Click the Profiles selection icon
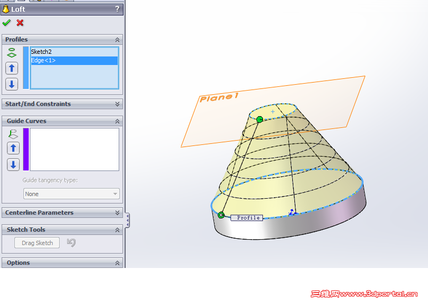The width and height of the screenshot is (428, 301). coord(12,53)
